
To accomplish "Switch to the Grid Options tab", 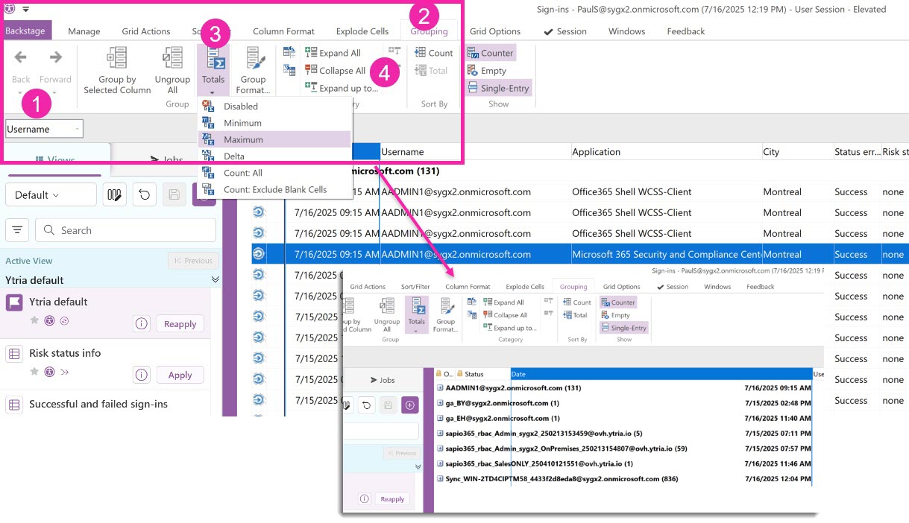I will tap(495, 31).
